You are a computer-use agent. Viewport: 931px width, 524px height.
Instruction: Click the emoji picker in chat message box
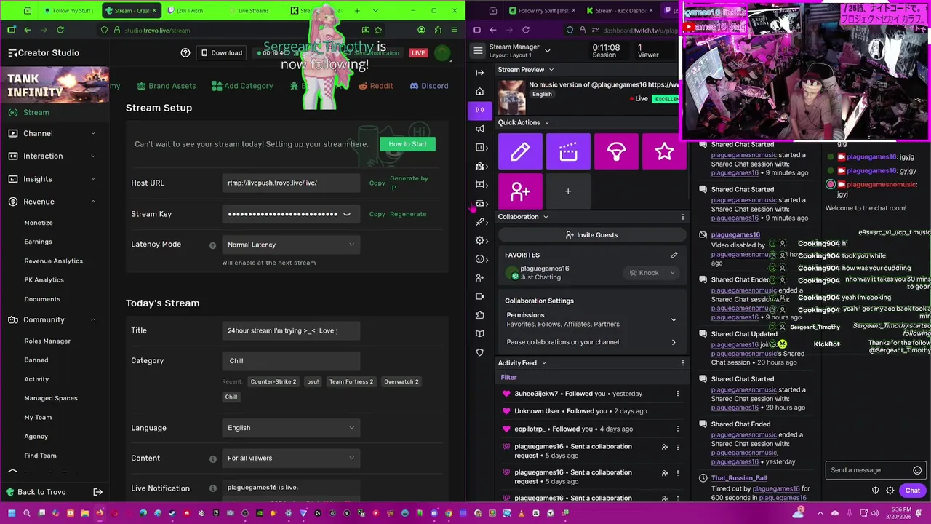pos(917,470)
